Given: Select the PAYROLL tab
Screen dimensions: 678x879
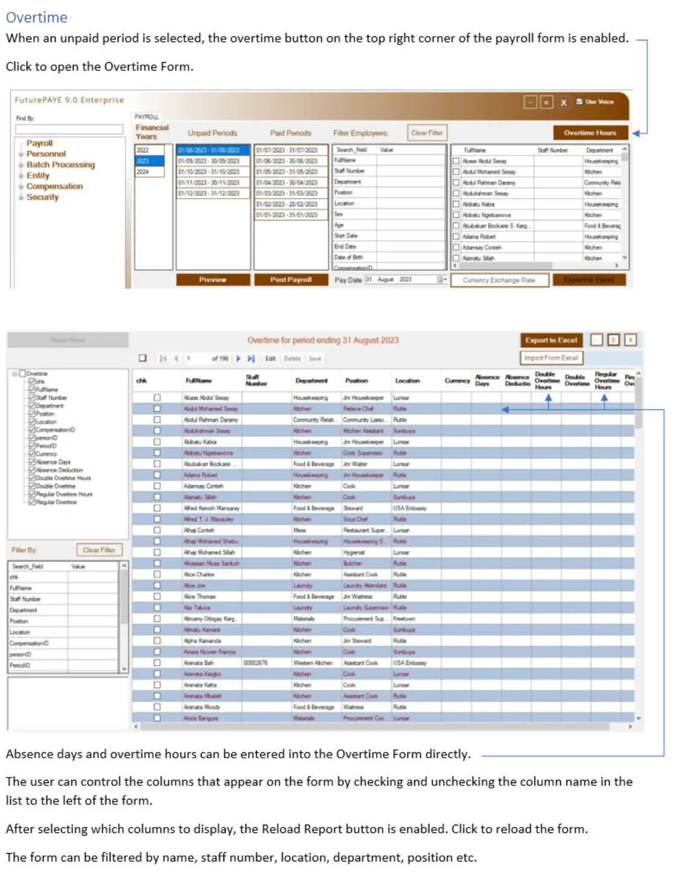Looking at the screenshot, I should (x=147, y=117).
